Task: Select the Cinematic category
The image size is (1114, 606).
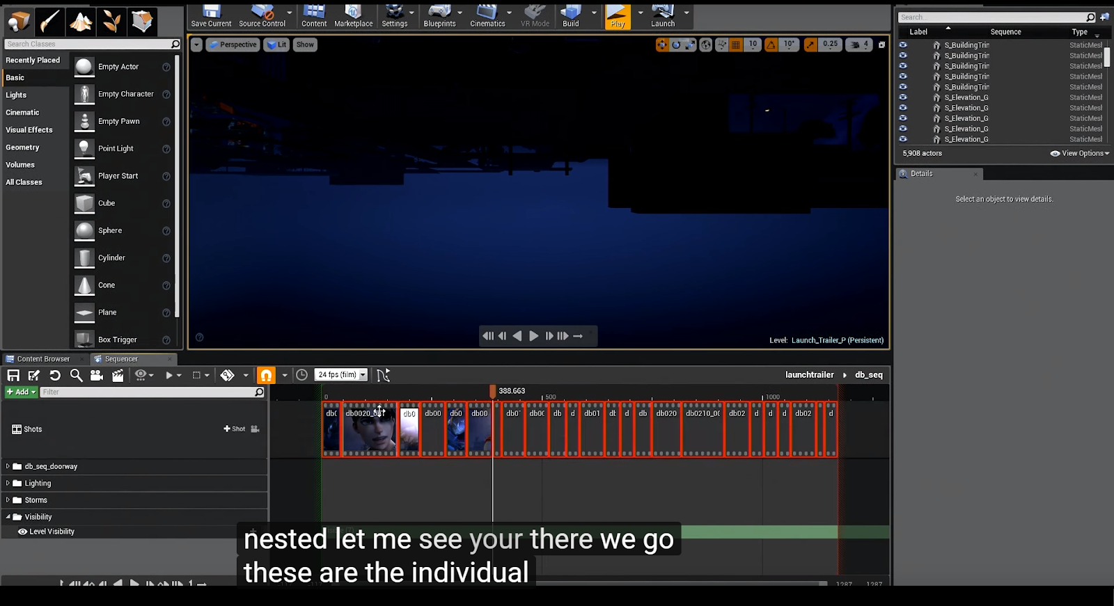Action: click(22, 113)
